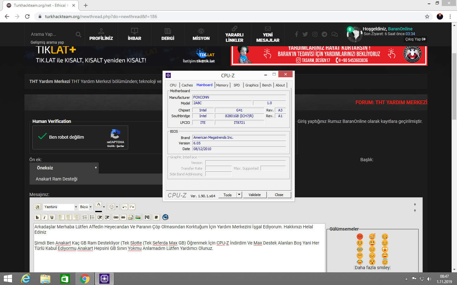Insert an image using the picture icon
Viewport: 457px width, 285px height.
pyautogui.click(x=138, y=217)
